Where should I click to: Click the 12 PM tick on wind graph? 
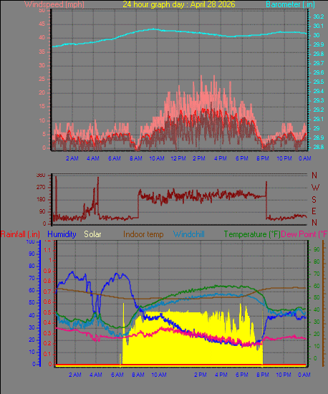click(178, 158)
